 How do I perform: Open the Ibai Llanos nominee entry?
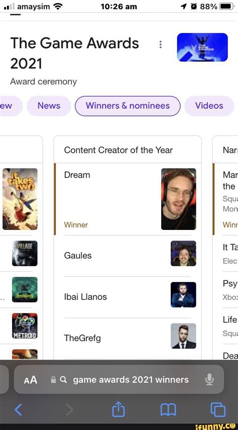click(128, 296)
